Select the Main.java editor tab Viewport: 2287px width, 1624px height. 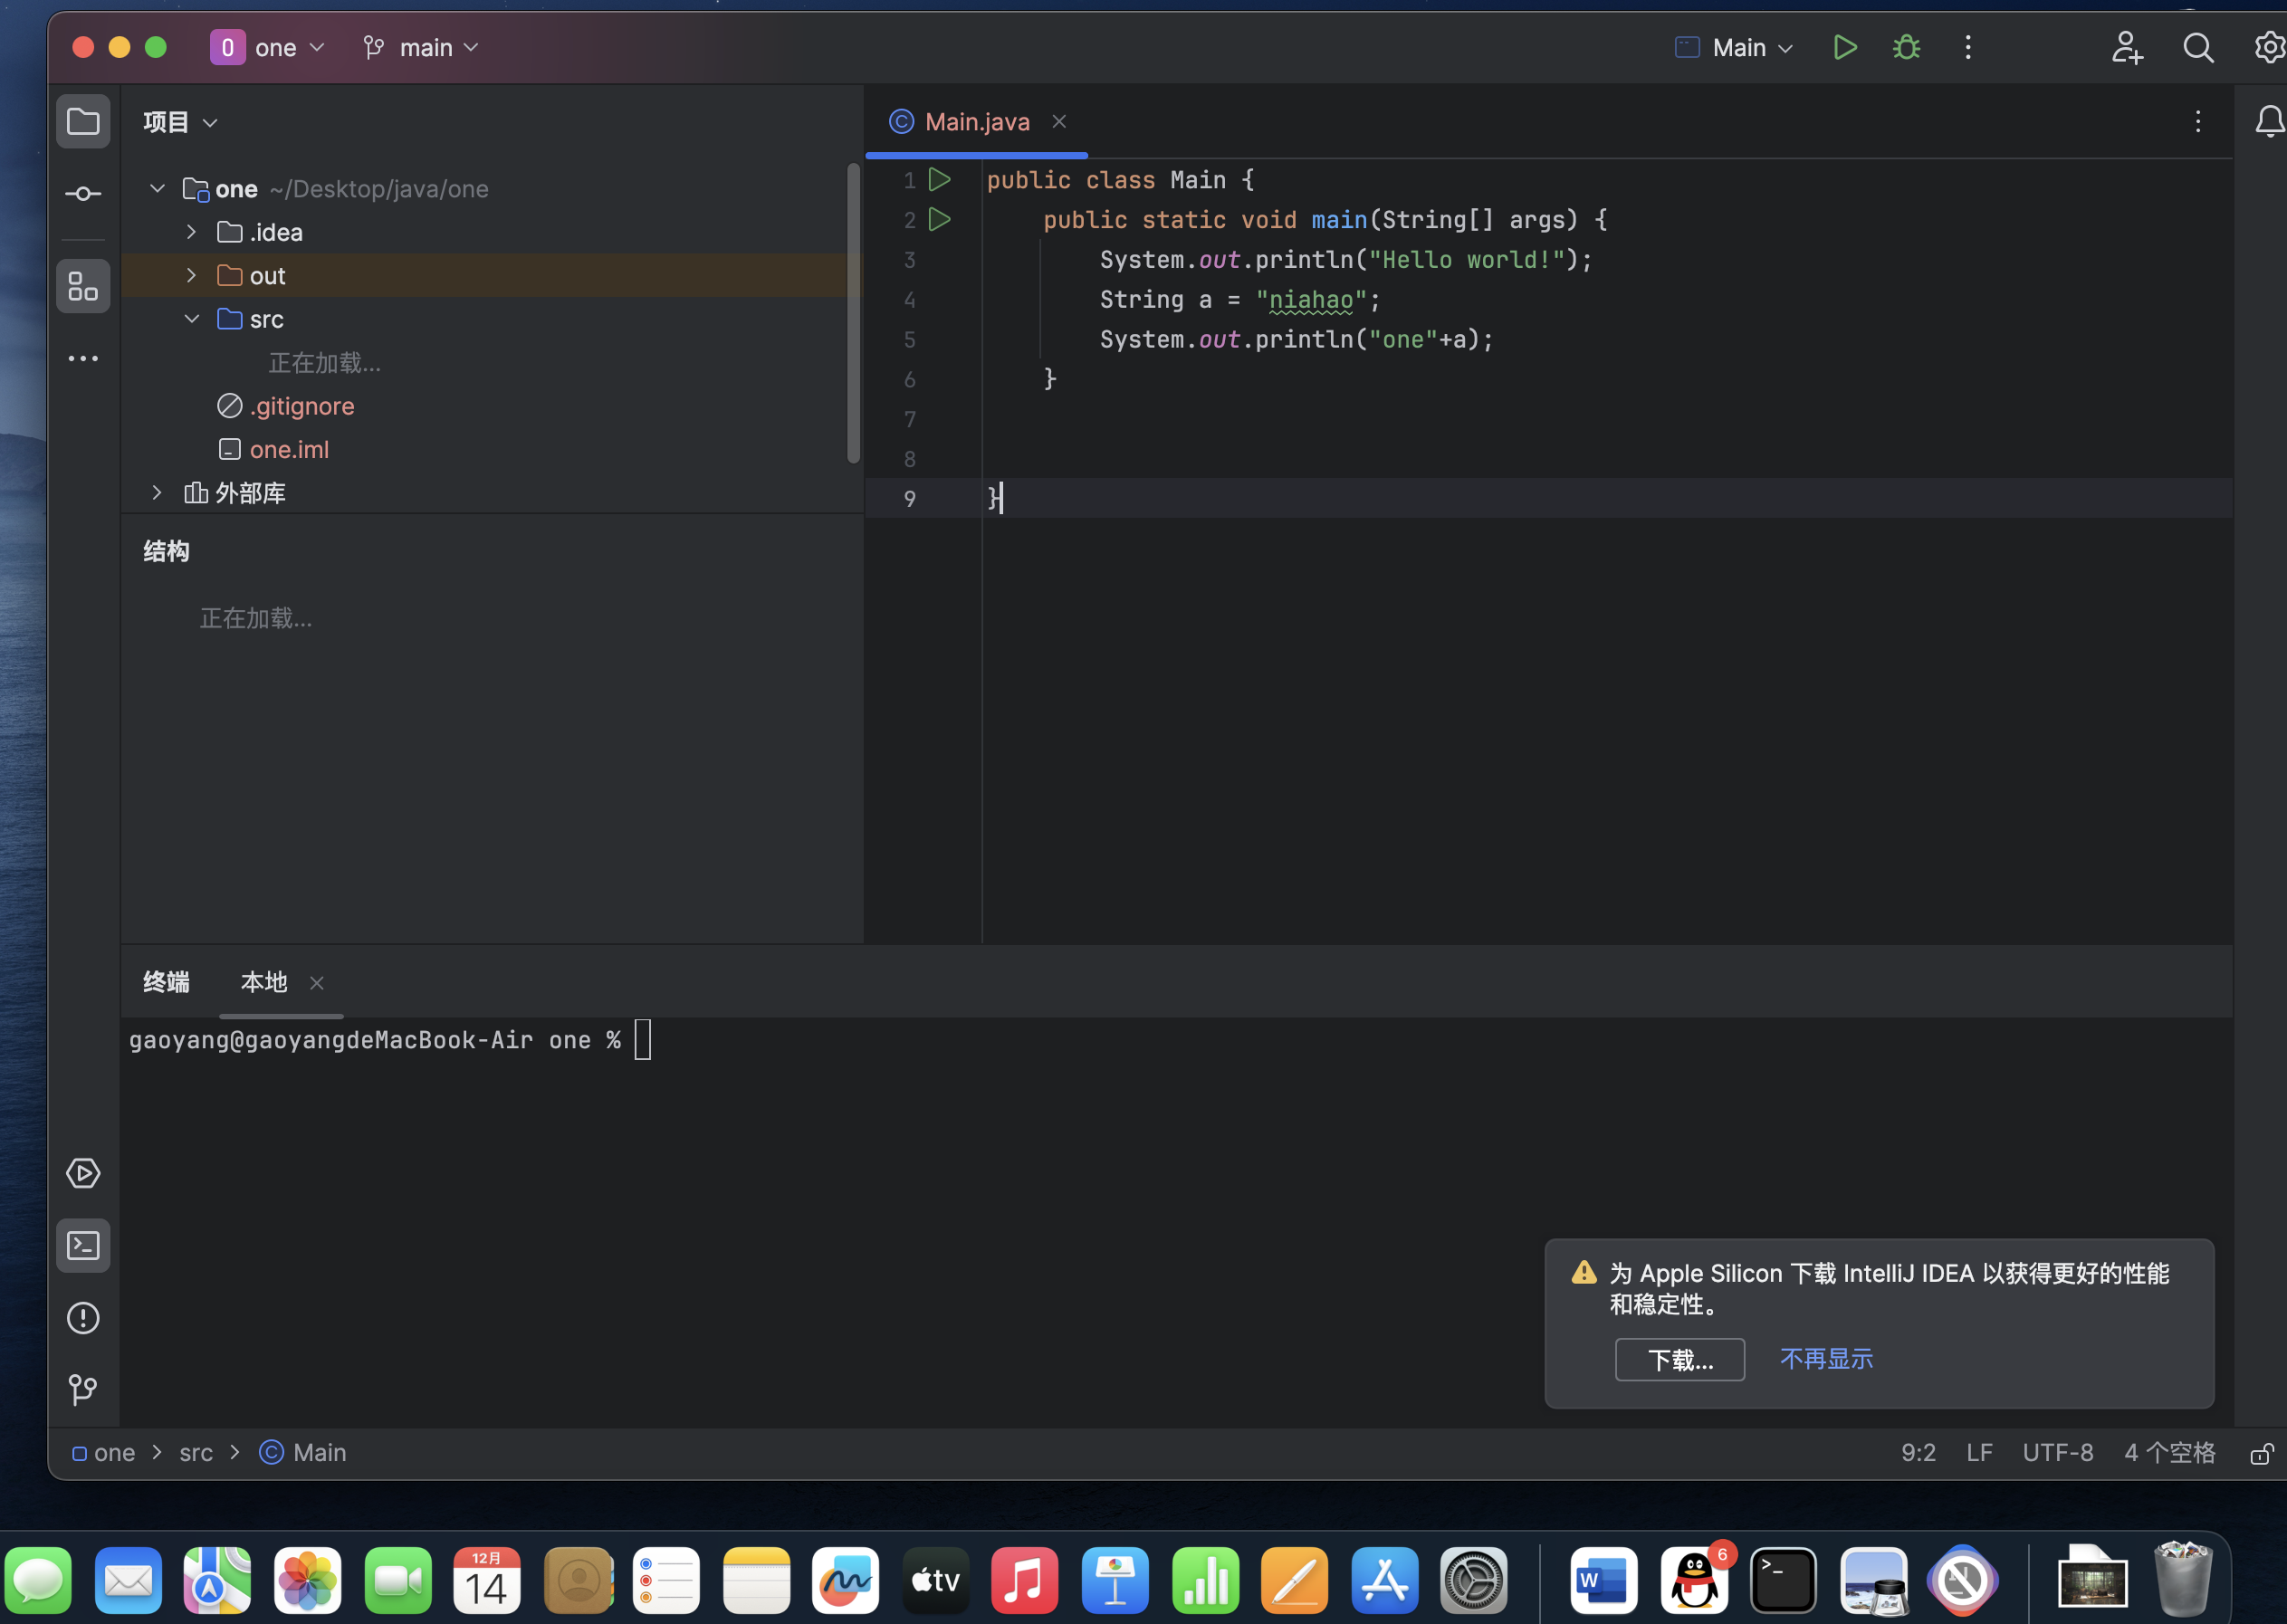[x=975, y=122]
